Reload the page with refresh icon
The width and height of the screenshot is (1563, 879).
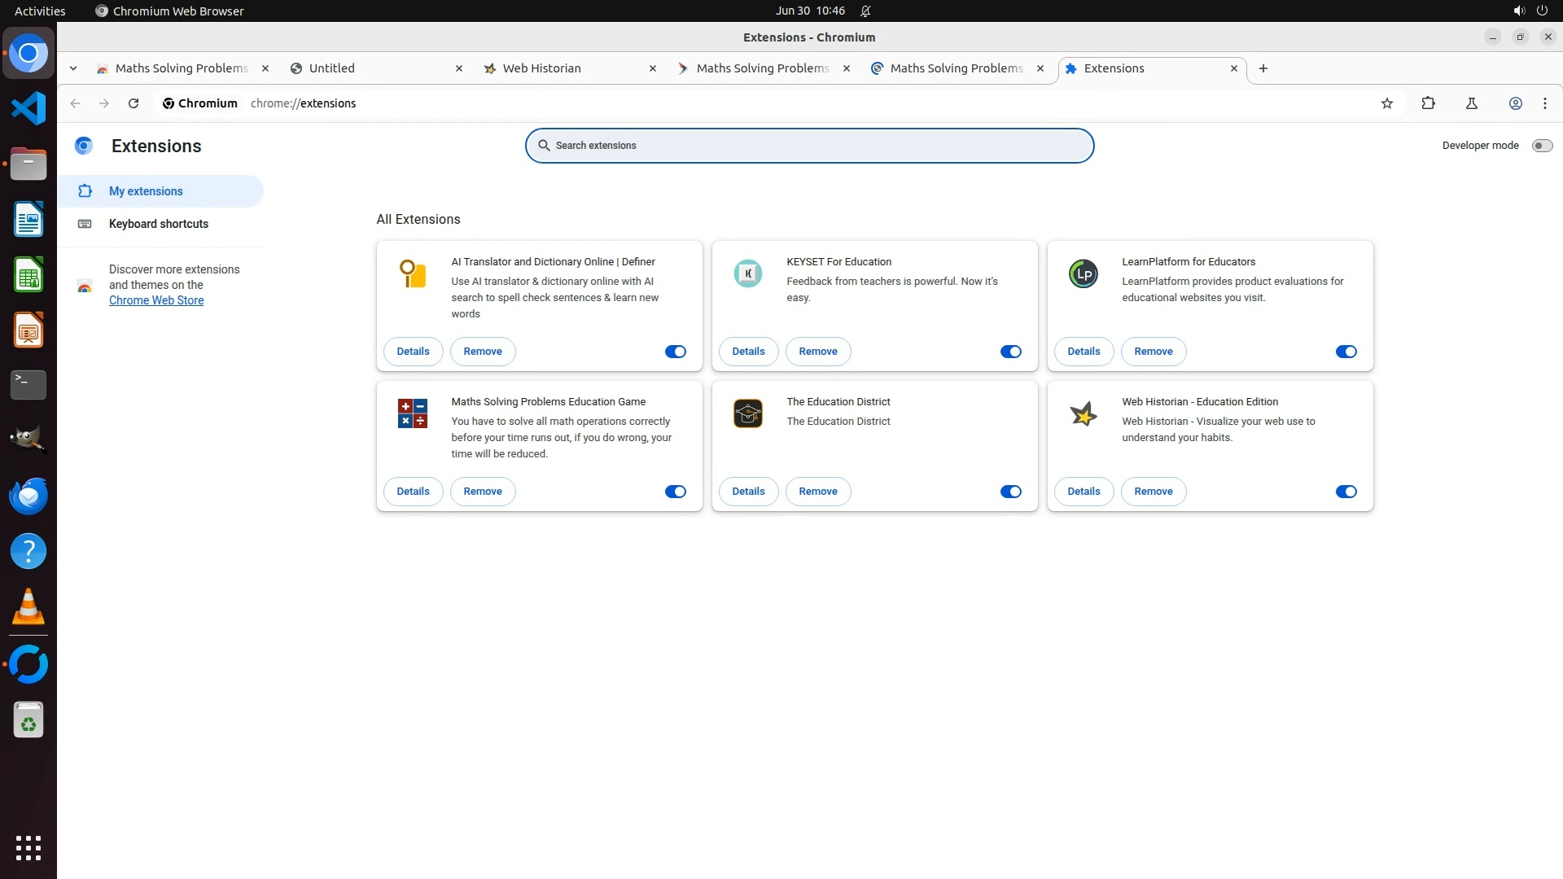[134, 103]
